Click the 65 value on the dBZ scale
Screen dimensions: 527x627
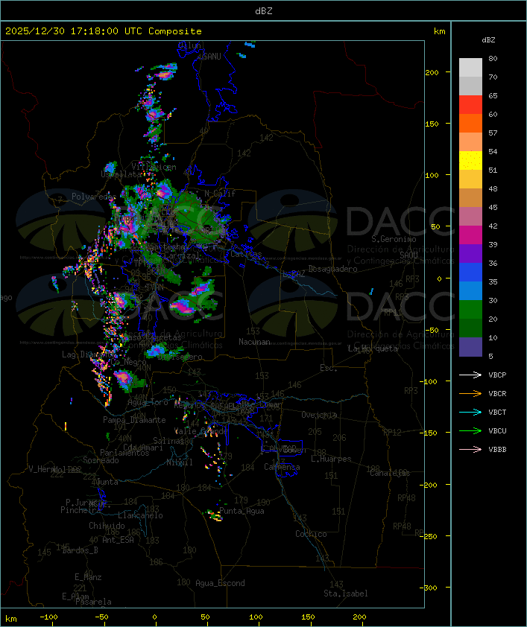click(x=493, y=95)
